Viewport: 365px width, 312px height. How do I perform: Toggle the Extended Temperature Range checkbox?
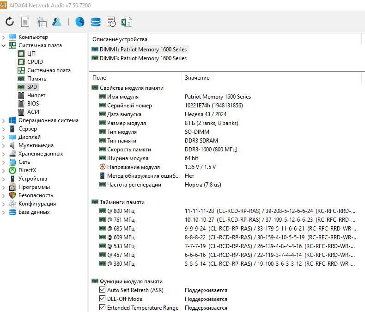coord(103,308)
